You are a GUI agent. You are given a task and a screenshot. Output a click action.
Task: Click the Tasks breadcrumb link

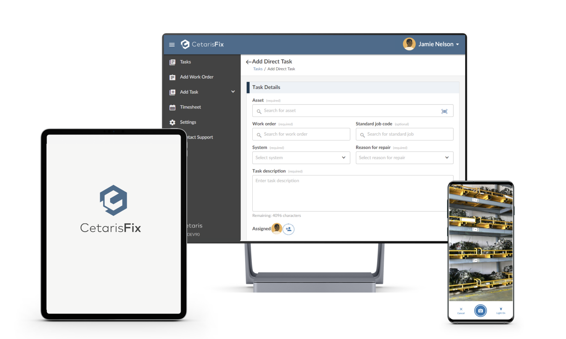[x=258, y=69]
